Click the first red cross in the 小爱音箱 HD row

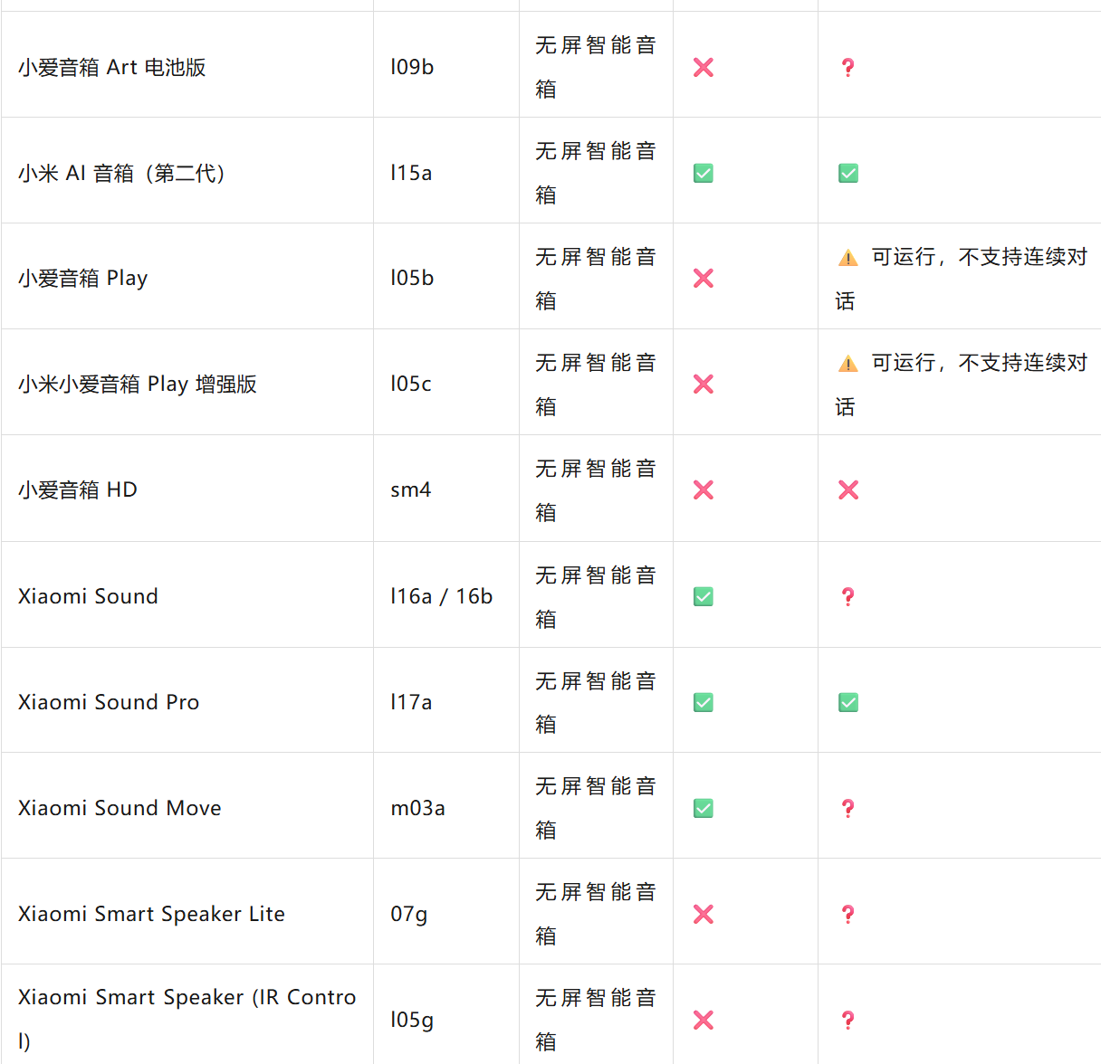pos(704,490)
